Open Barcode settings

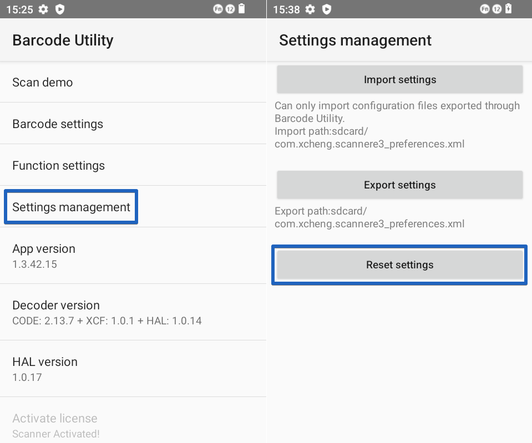(58, 124)
